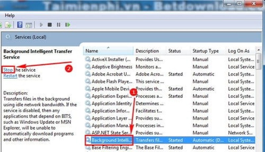
Task: Select the Application Layer service
Action: click(x=170, y=118)
